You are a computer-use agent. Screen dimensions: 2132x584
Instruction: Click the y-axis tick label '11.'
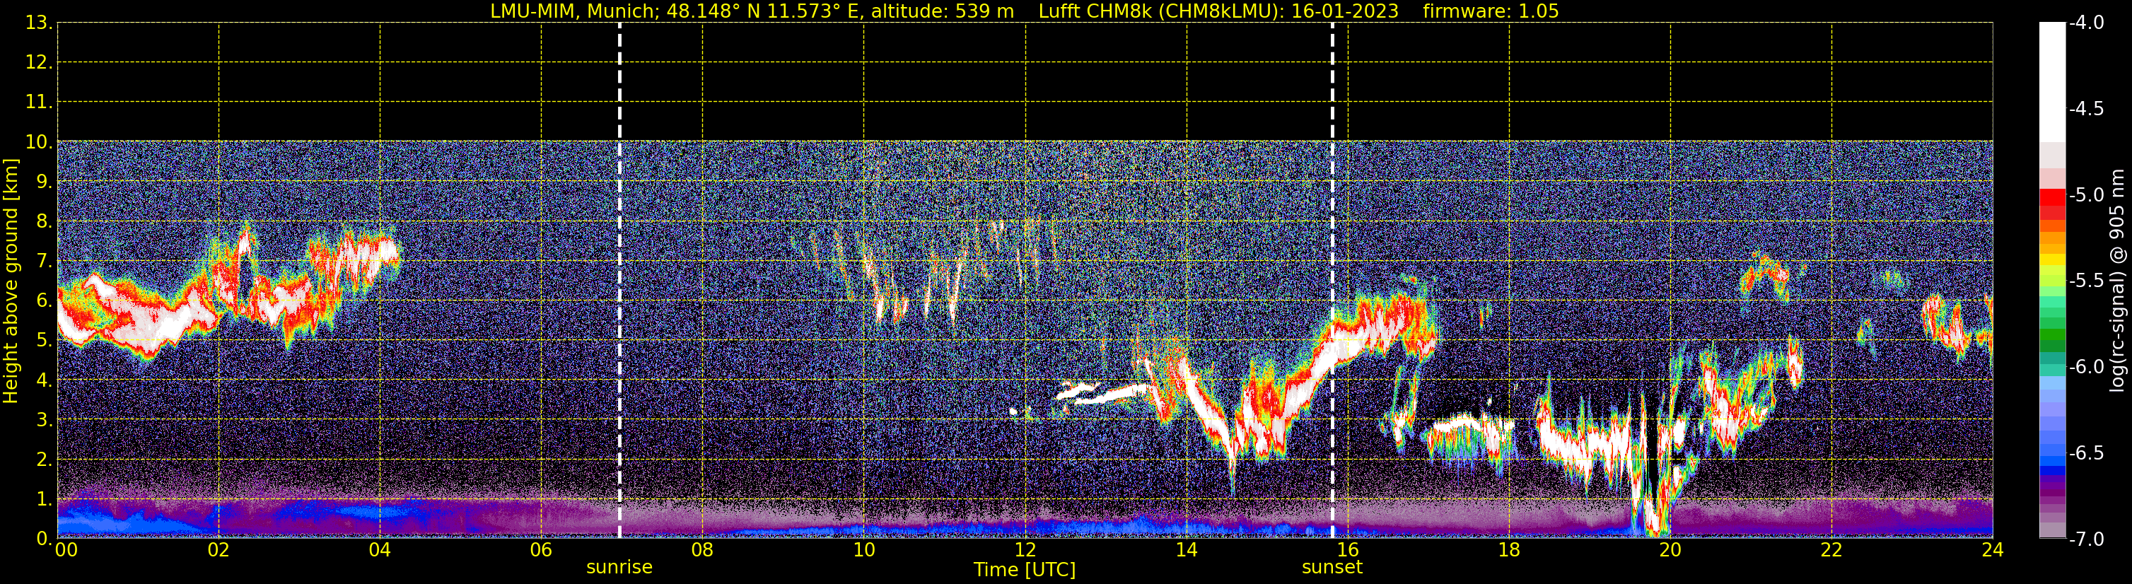pyautogui.click(x=39, y=103)
